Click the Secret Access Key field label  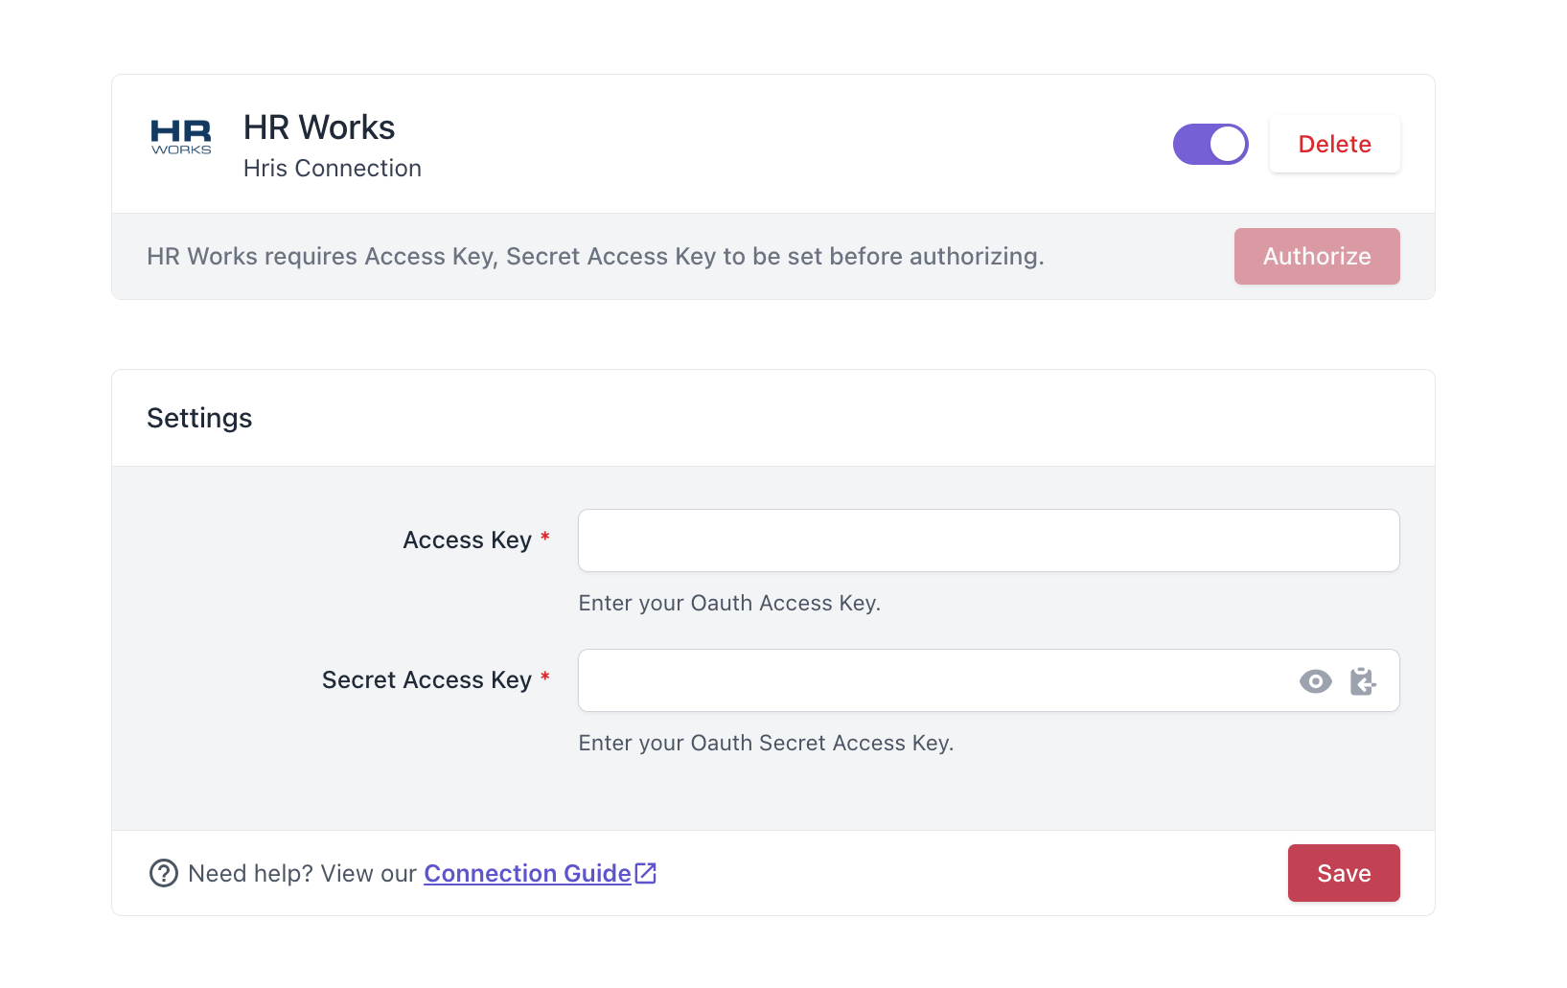click(x=426, y=680)
